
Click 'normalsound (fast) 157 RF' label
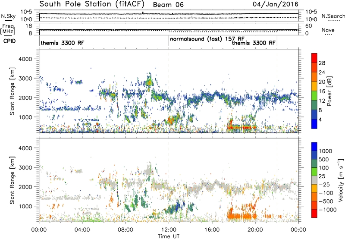(x=207, y=39)
